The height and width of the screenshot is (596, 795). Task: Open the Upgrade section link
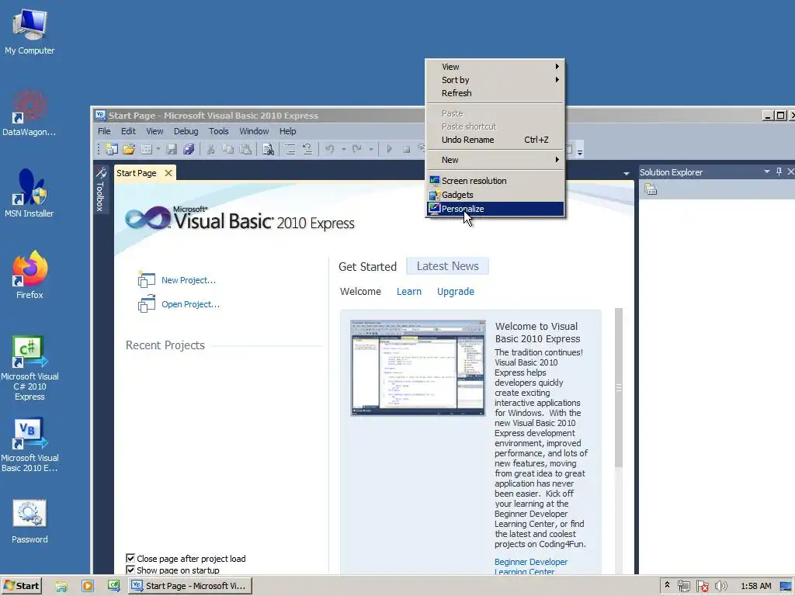click(x=456, y=292)
